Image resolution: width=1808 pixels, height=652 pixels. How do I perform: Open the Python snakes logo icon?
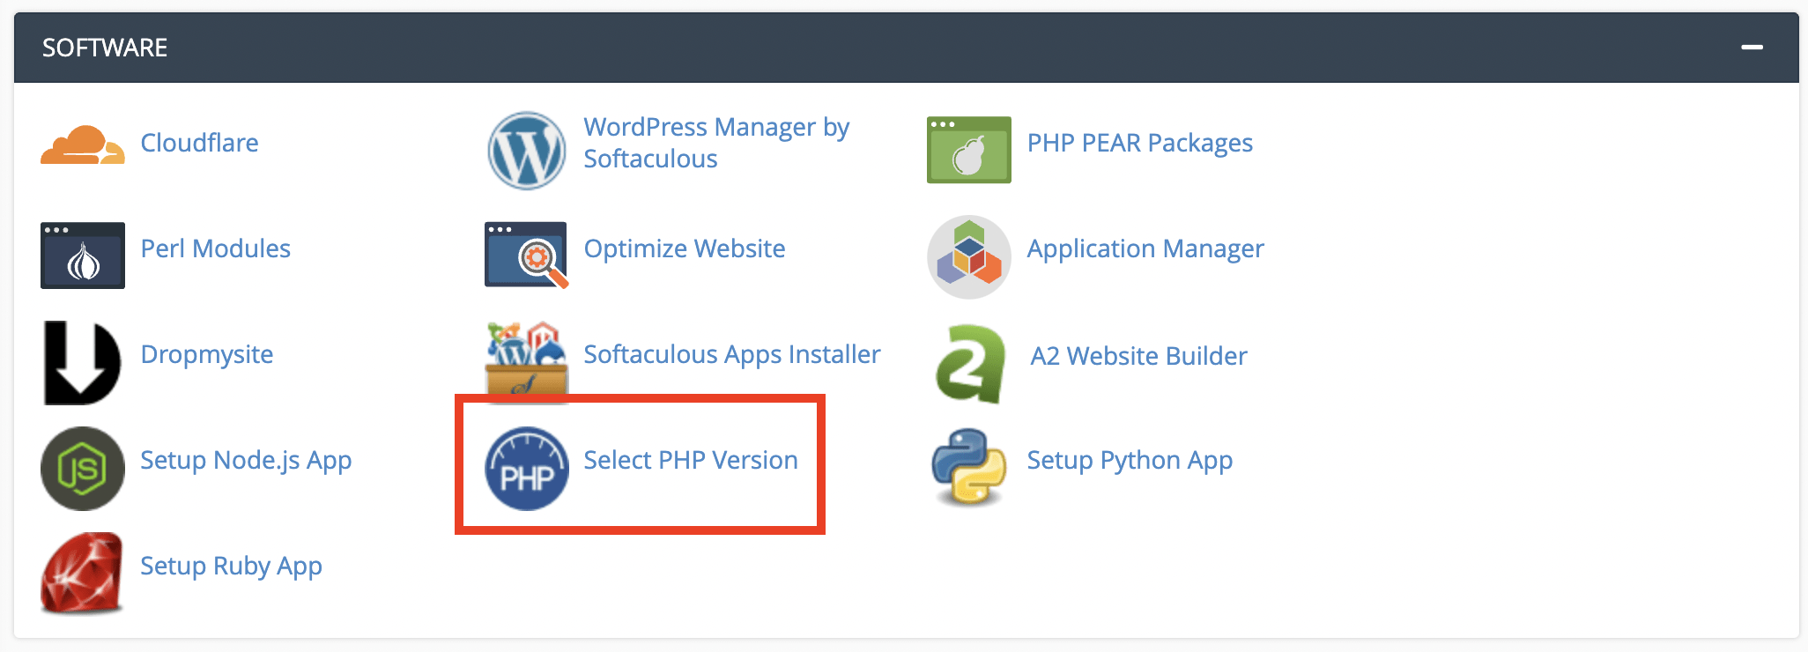969,467
